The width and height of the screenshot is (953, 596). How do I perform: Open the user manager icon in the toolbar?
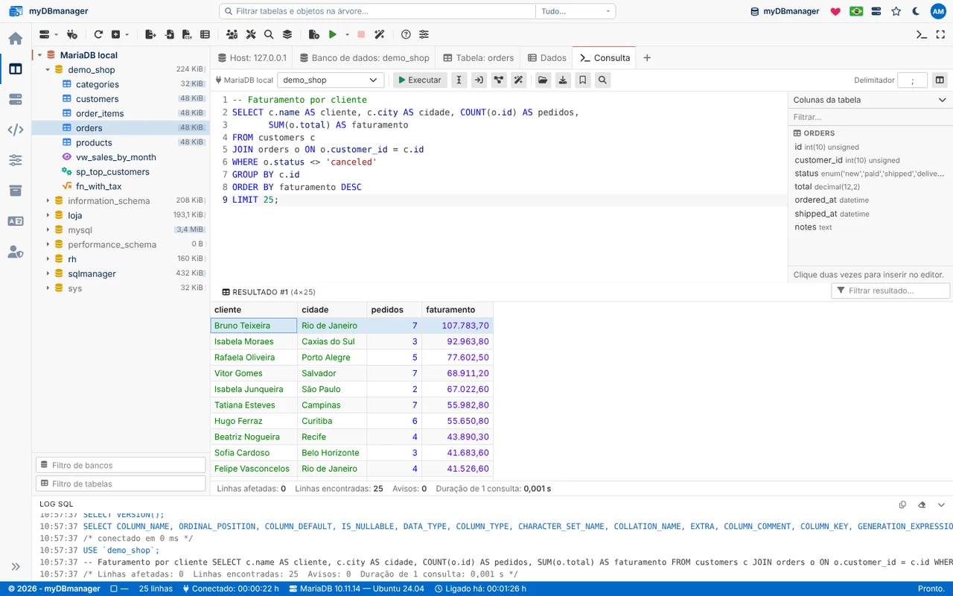tap(232, 34)
